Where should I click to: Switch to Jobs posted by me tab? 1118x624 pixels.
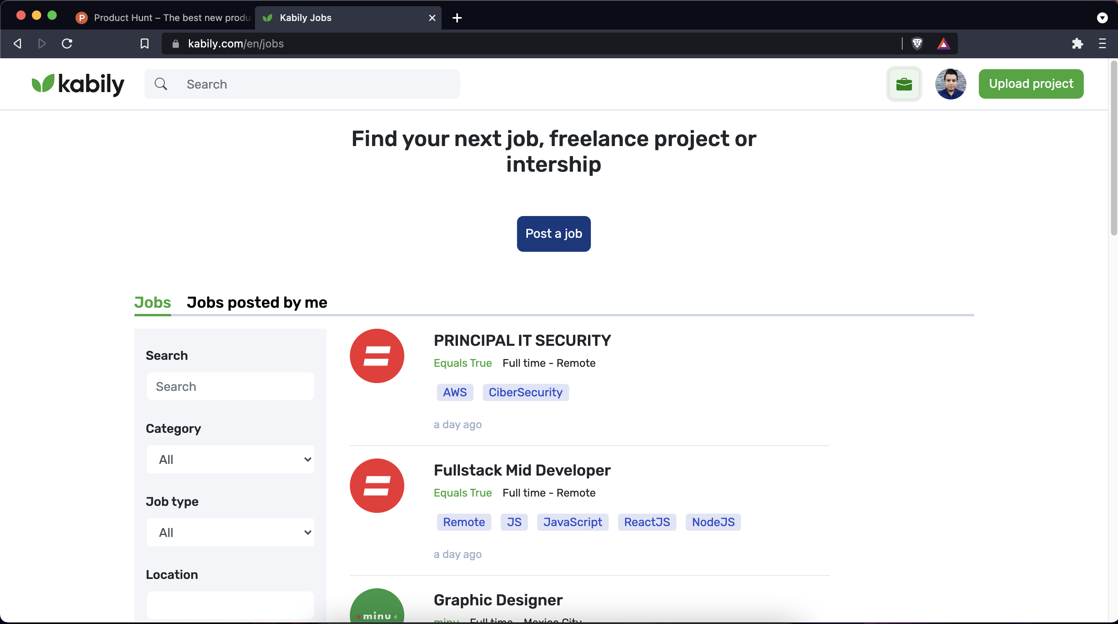[257, 302]
